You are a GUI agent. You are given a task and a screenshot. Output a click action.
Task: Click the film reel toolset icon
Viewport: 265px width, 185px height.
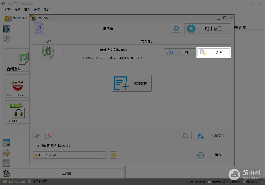coord(7,173)
